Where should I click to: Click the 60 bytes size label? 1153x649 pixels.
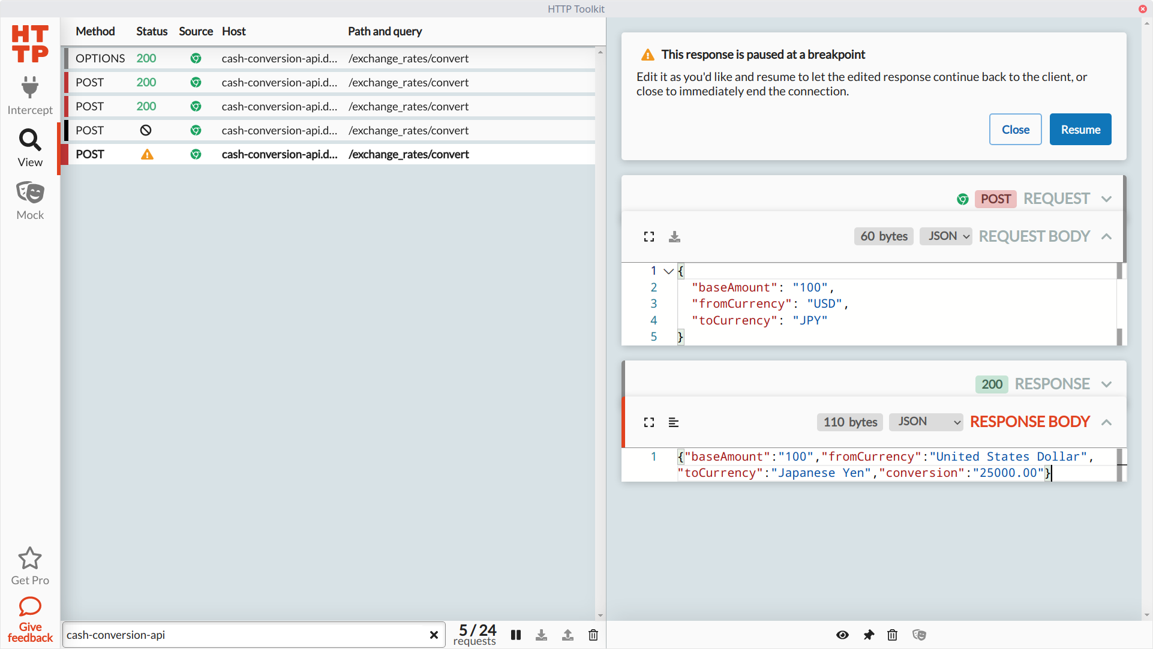click(x=884, y=236)
